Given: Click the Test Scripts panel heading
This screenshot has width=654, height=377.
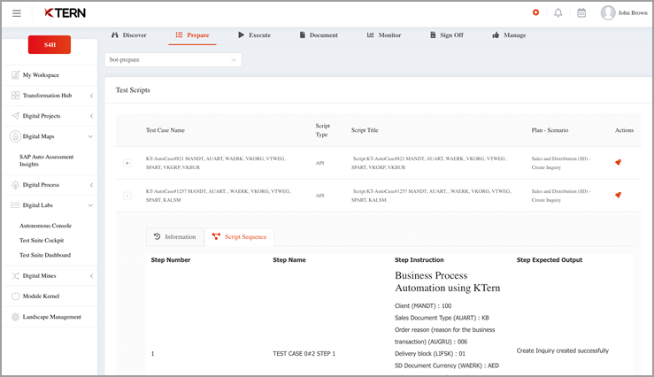Looking at the screenshot, I should pyautogui.click(x=133, y=90).
